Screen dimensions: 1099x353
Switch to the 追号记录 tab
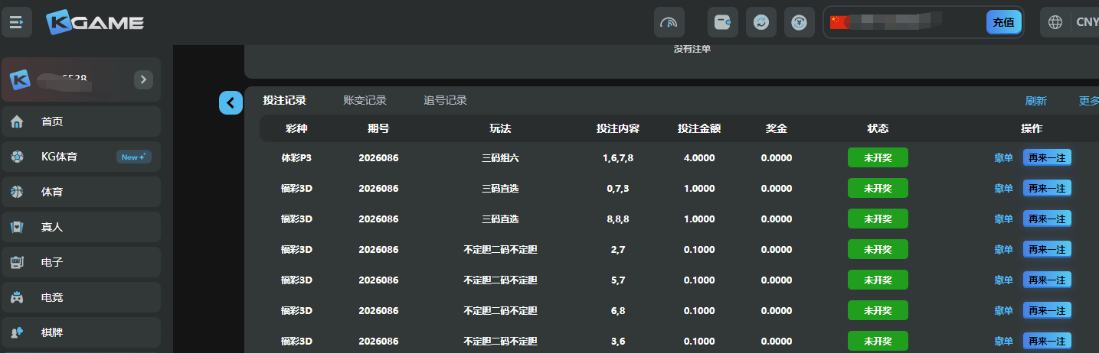pyautogui.click(x=445, y=100)
